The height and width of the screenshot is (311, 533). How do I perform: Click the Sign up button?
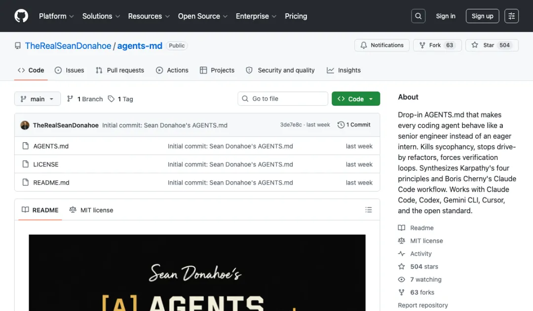pos(482,16)
